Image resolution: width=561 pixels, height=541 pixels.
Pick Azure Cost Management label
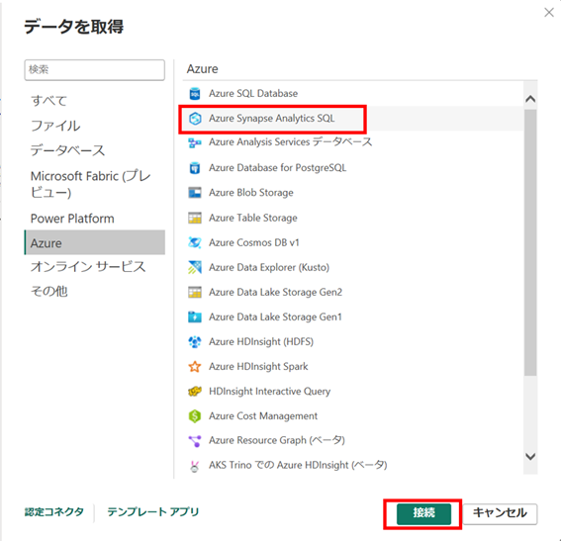[263, 416]
